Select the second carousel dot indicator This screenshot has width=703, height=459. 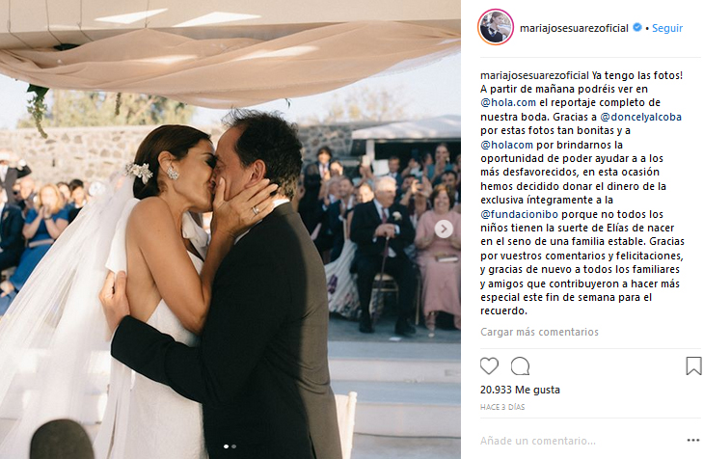coord(234,446)
